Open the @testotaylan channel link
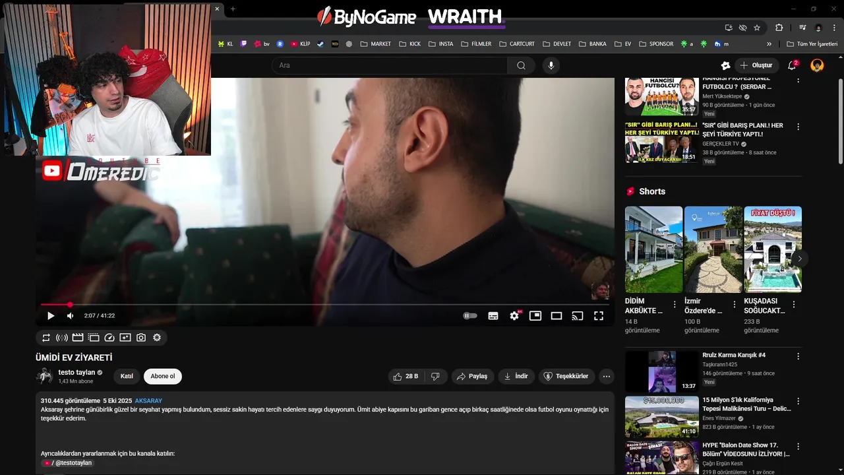 67,463
